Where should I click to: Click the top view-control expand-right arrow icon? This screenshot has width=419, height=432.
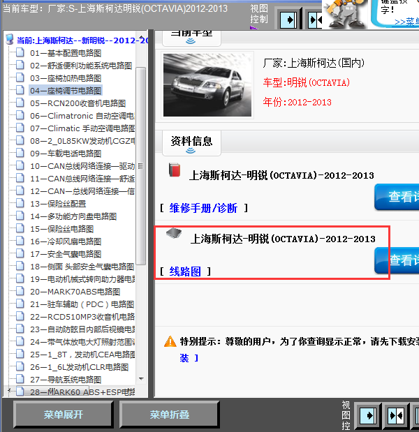tap(288, 20)
